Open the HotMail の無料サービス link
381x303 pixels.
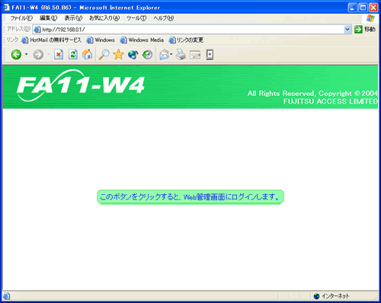pos(52,40)
